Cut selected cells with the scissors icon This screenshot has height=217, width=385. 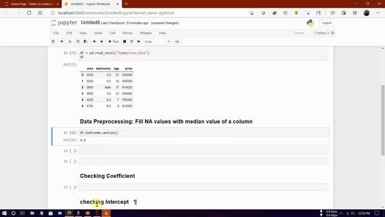70,42
